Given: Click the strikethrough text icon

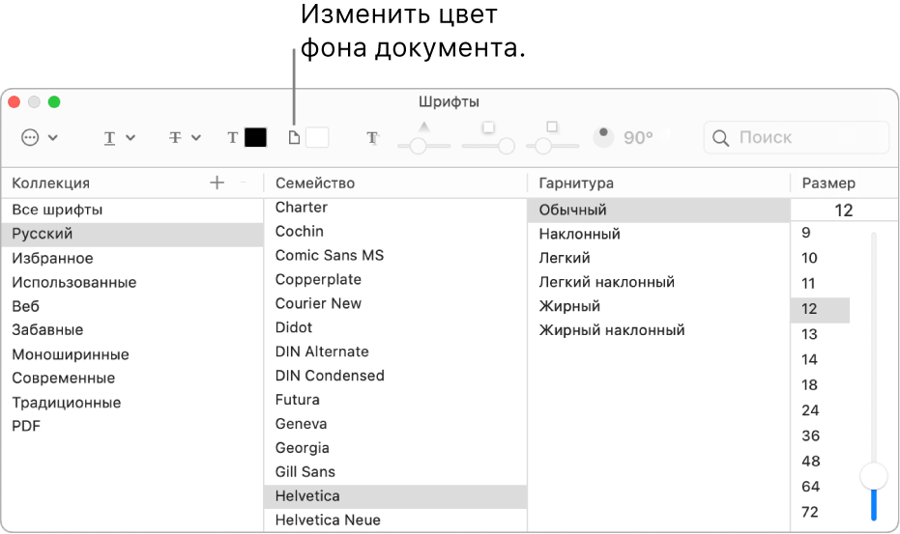Looking at the screenshot, I should [176, 138].
